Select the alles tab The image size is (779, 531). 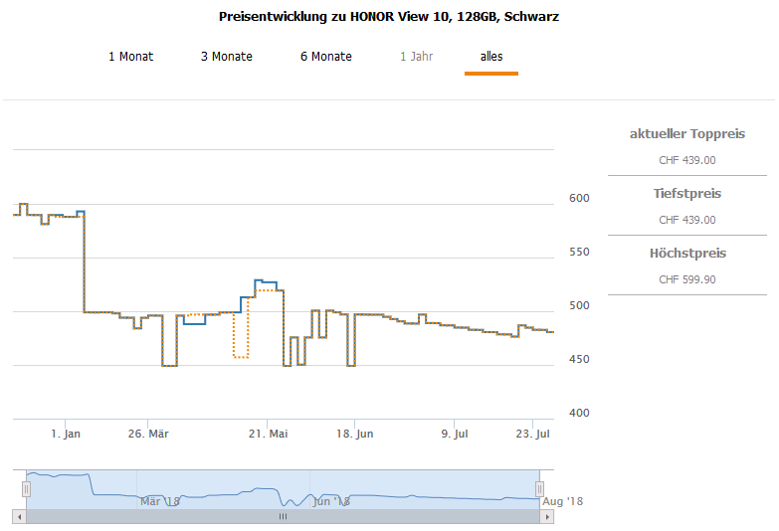[x=491, y=57]
